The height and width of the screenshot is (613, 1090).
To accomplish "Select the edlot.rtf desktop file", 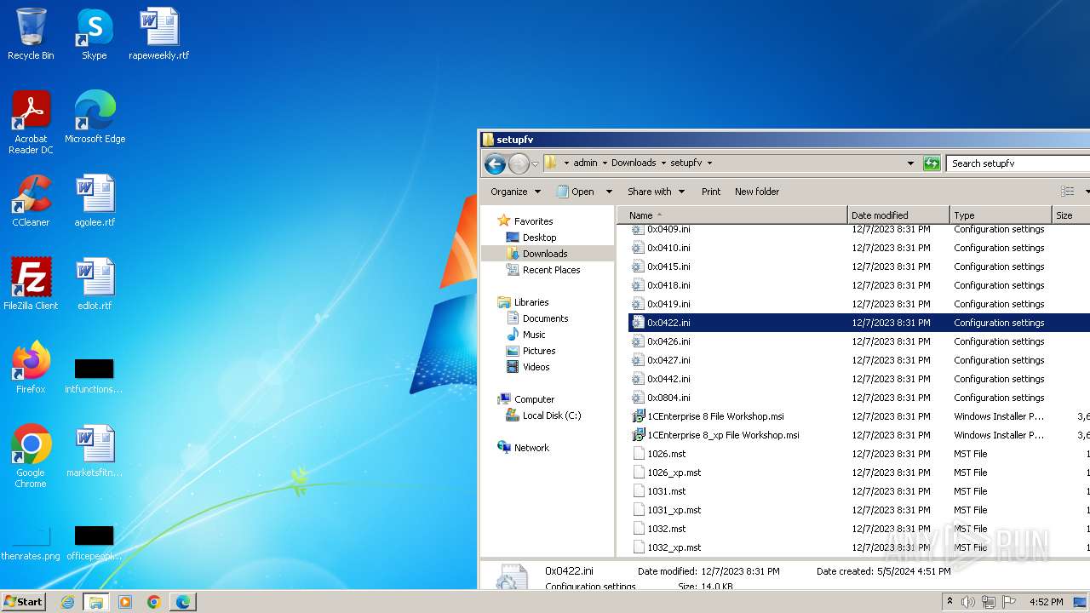I will [x=95, y=284].
